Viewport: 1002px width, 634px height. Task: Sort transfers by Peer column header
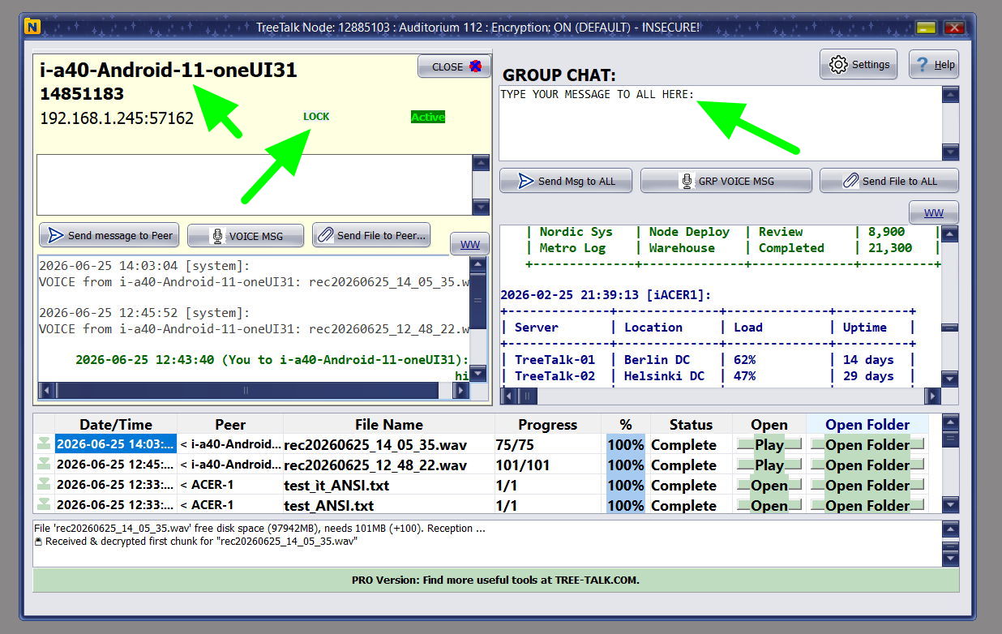pos(230,424)
